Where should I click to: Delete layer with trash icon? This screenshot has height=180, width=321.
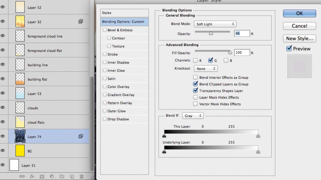(x=82, y=176)
